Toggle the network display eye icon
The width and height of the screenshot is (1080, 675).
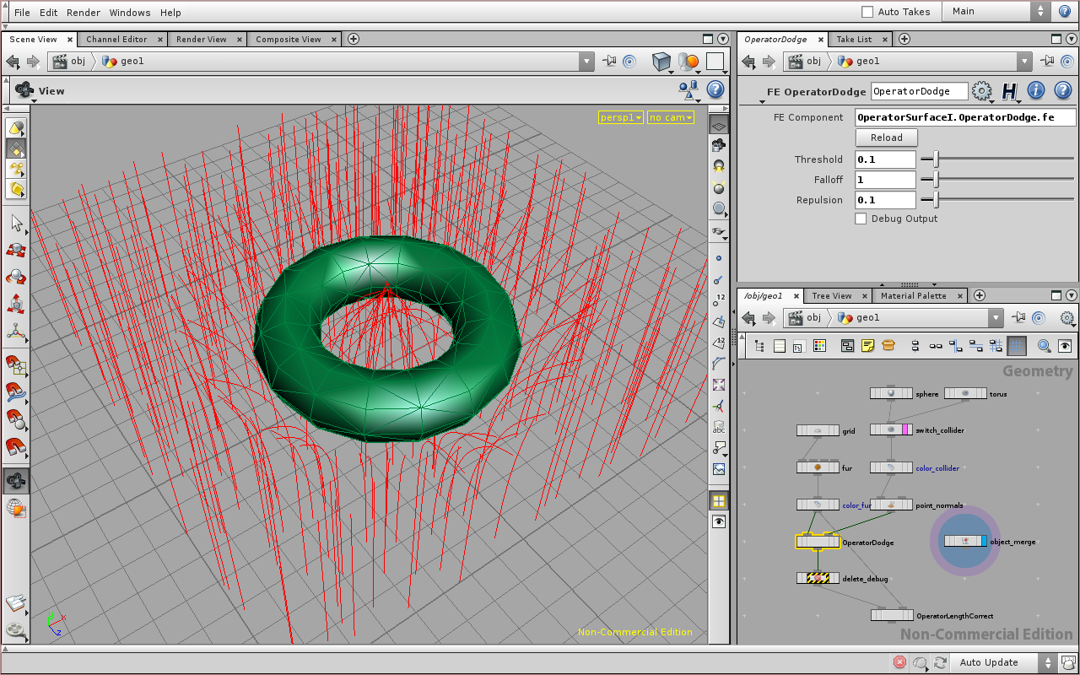pos(1065,345)
